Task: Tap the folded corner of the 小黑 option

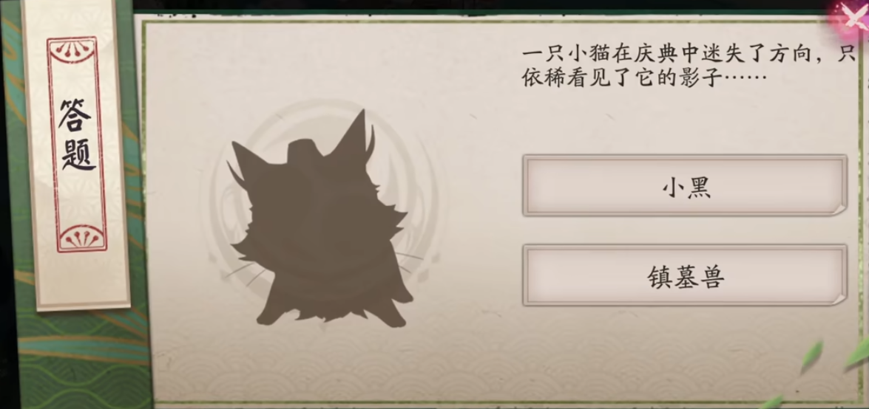Action: [838, 207]
